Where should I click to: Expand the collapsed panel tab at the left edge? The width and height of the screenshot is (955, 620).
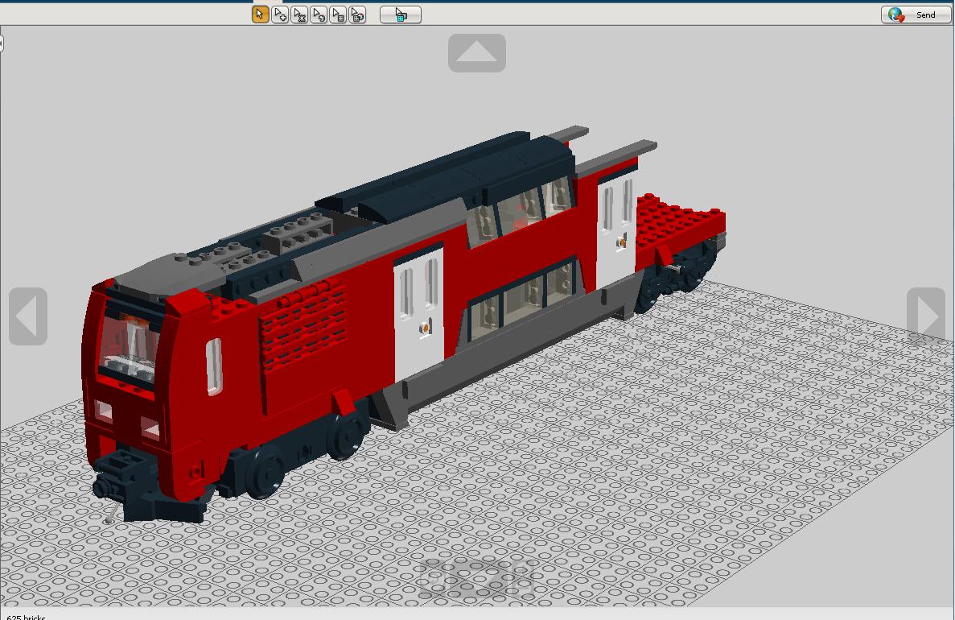tap(3, 42)
